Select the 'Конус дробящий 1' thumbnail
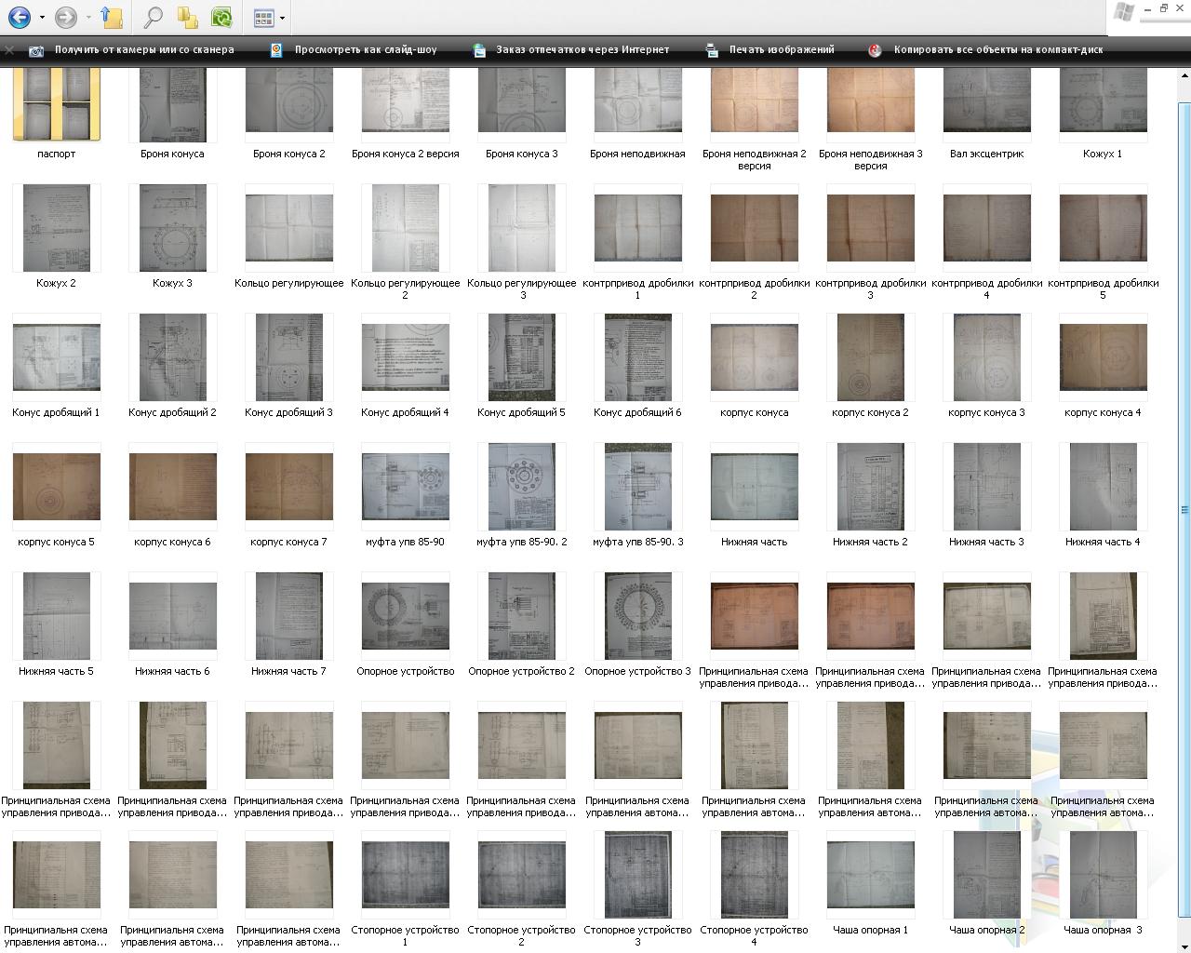Viewport: 1191px width, 953px height. (56, 356)
